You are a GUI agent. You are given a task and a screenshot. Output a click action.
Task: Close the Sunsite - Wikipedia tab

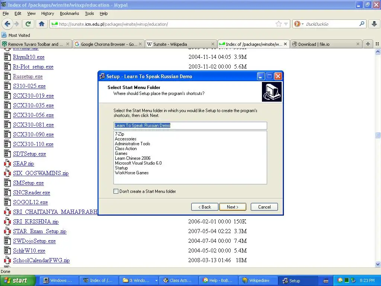tap(213, 44)
